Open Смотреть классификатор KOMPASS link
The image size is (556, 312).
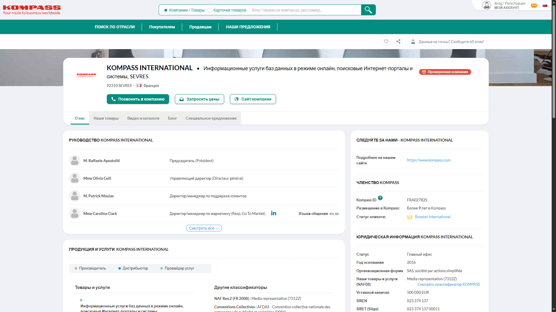pyautogui.click(x=449, y=284)
